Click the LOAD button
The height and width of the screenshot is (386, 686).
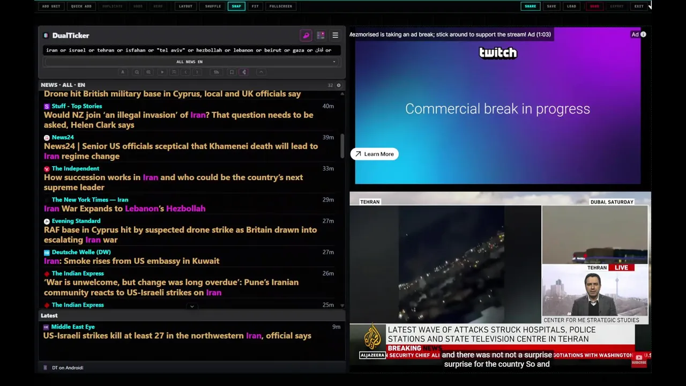pyautogui.click(x=571, y=6)
